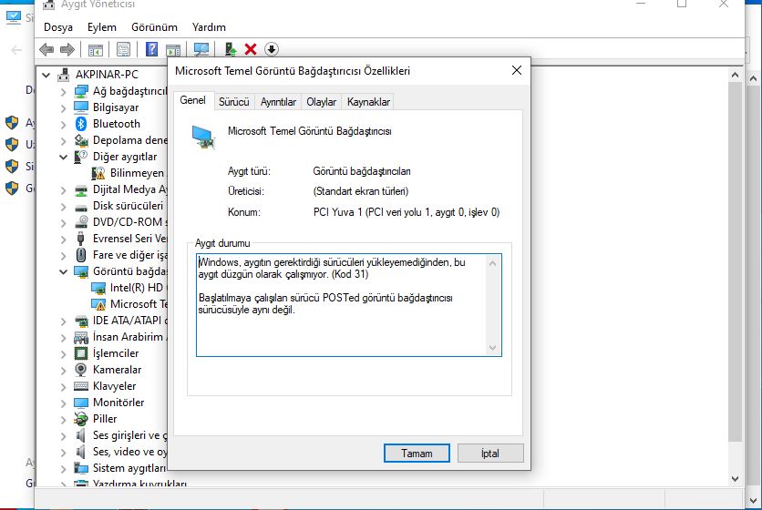Collapse the Görüntü bağdaştırıcıları node

coord(63,271)
